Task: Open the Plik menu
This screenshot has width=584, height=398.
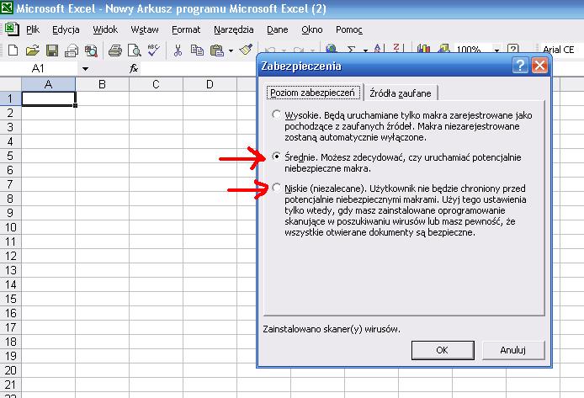Action: (33, 29)
